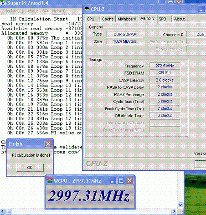Click the CPU-Z title bar icon
Image resolution: width=206 pixels, height=215 pixels.
click(x=87, y=9)
